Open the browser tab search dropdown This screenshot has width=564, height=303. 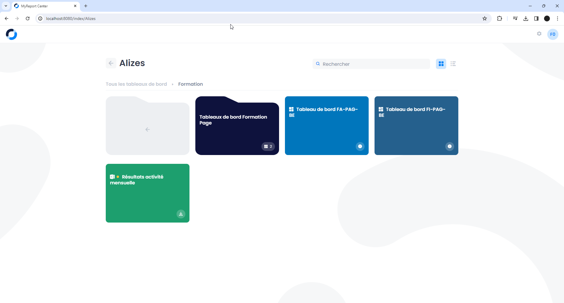[6, 6]
